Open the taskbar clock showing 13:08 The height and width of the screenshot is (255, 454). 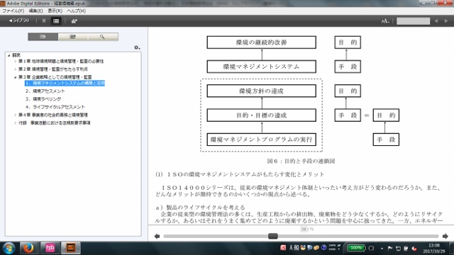[x=433, y=249]
